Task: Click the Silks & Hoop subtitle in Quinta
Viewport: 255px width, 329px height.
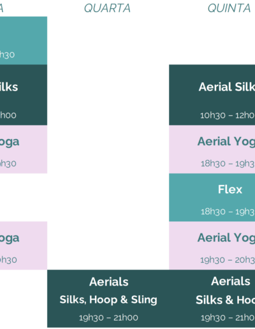Action: pyautogui.click(x=225, y=300)
